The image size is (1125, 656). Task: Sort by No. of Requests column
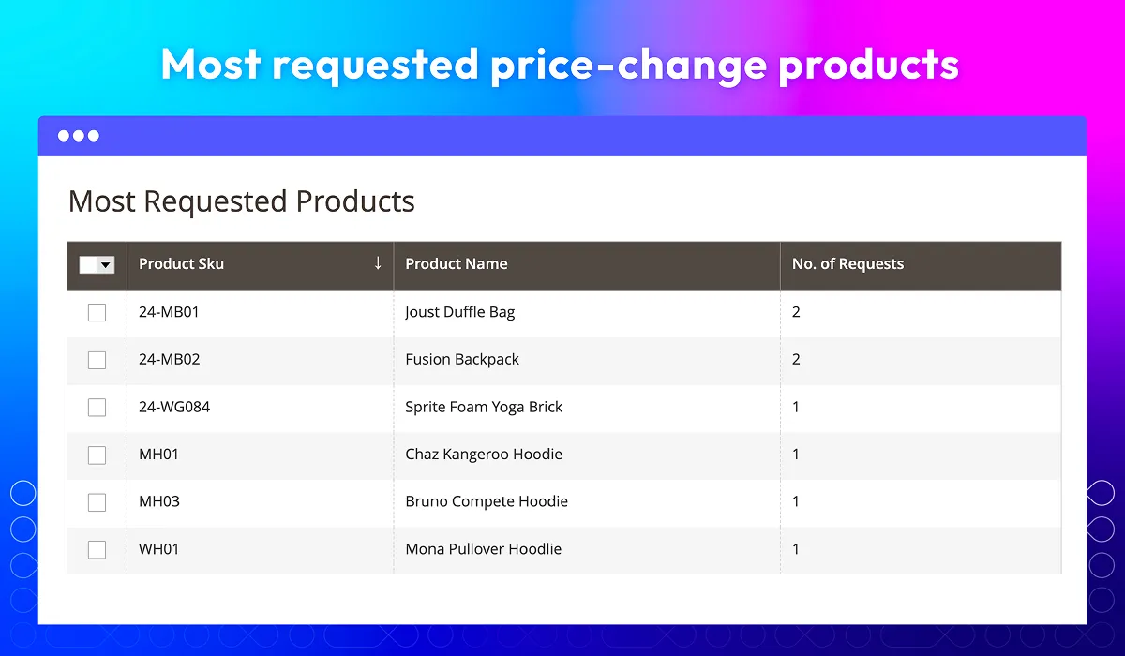921,265
